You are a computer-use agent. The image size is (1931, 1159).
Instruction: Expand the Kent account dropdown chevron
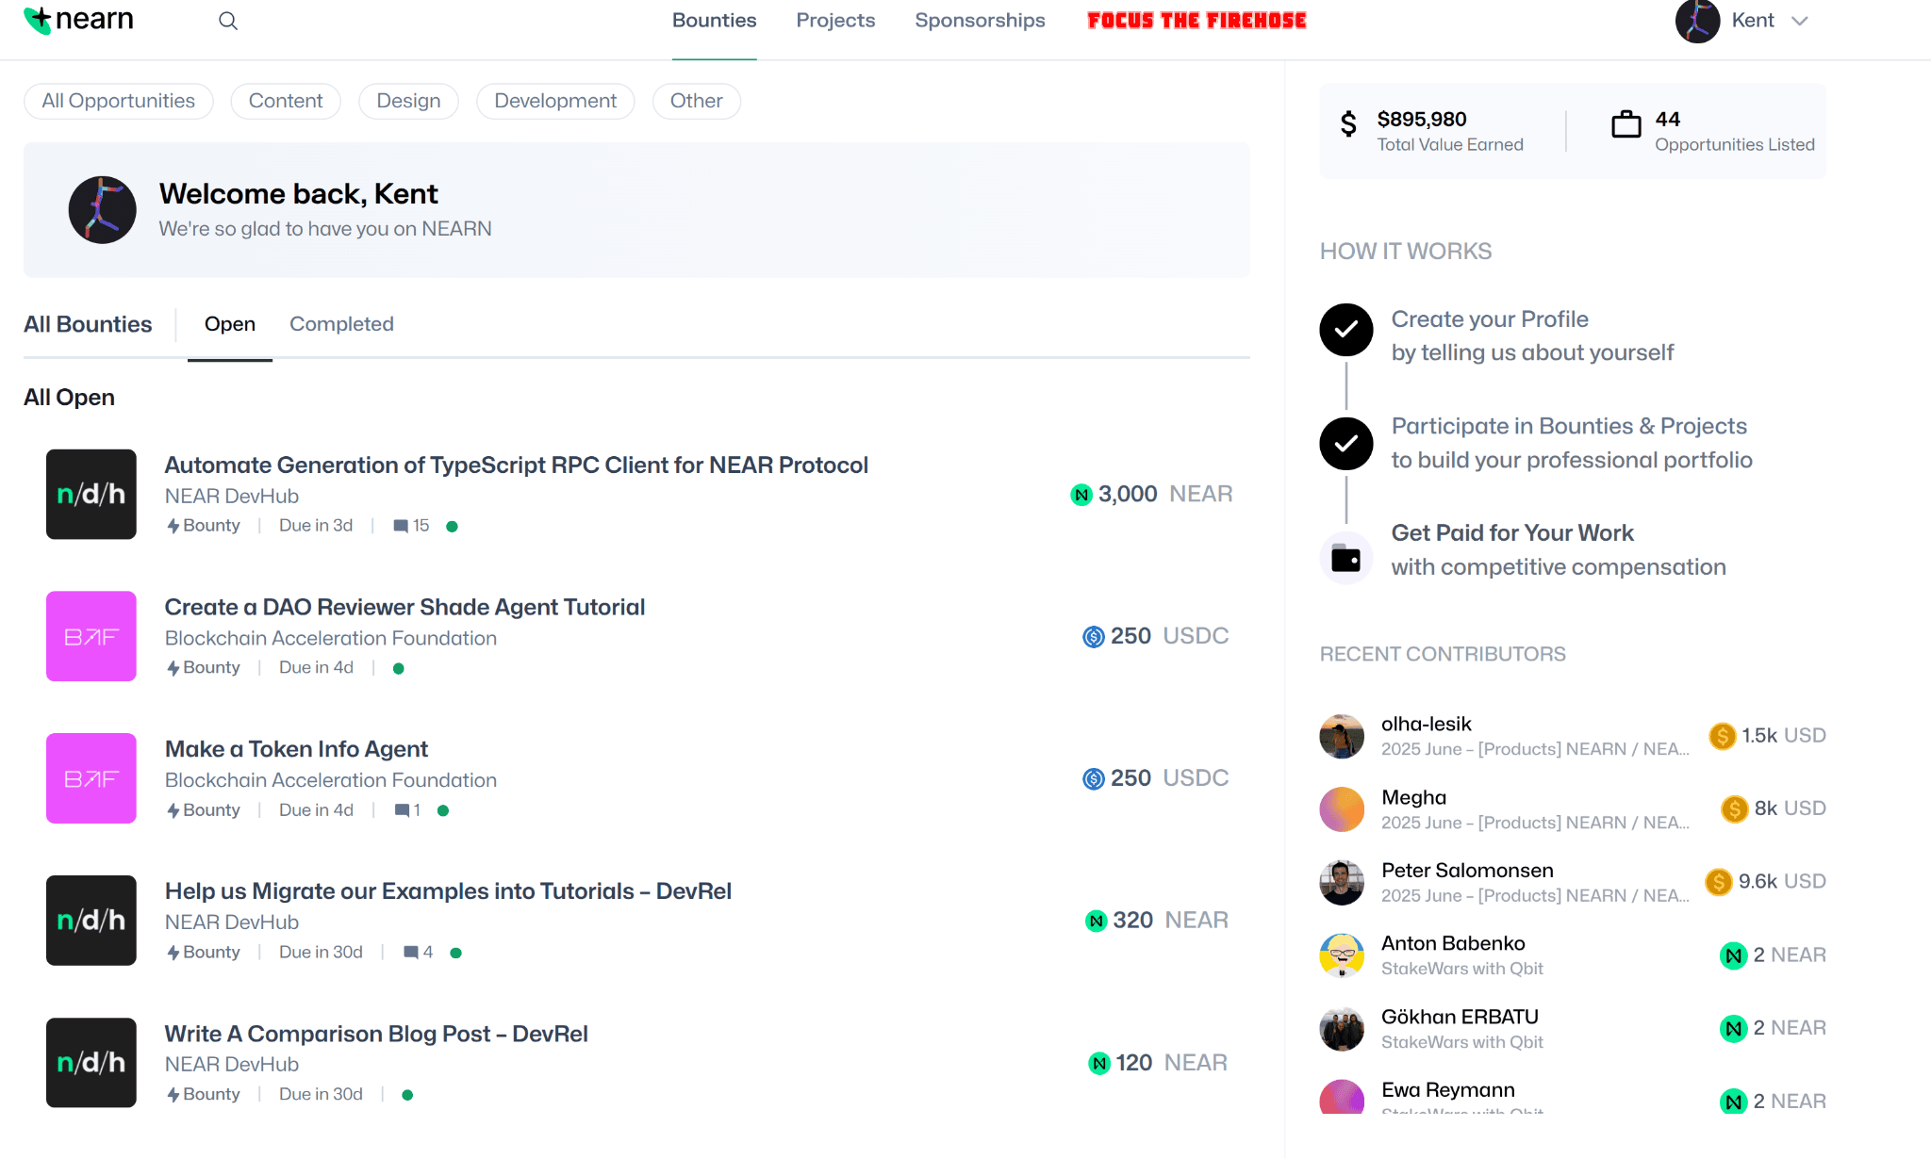point(1799,21)
